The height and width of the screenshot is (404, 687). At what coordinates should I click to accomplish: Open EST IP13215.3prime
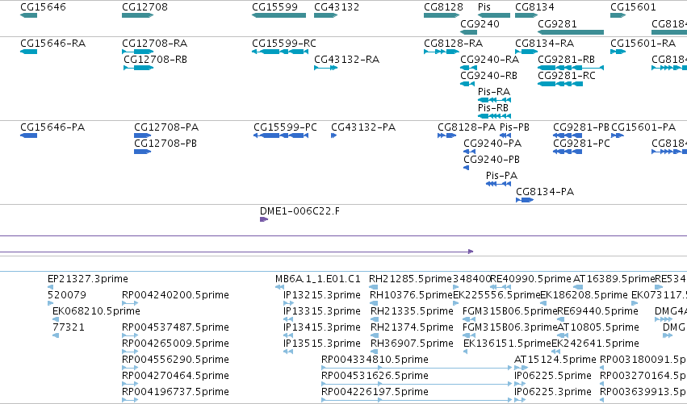(x=321, y=295)
